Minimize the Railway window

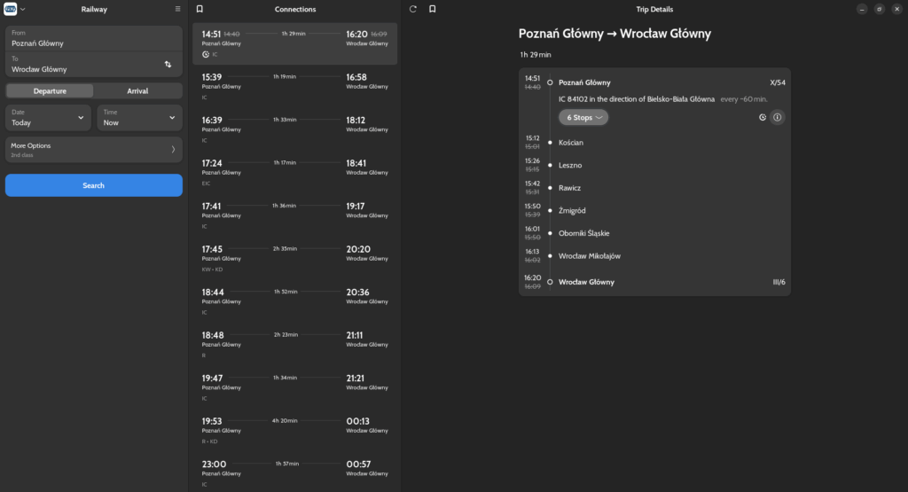coord(862,9)
